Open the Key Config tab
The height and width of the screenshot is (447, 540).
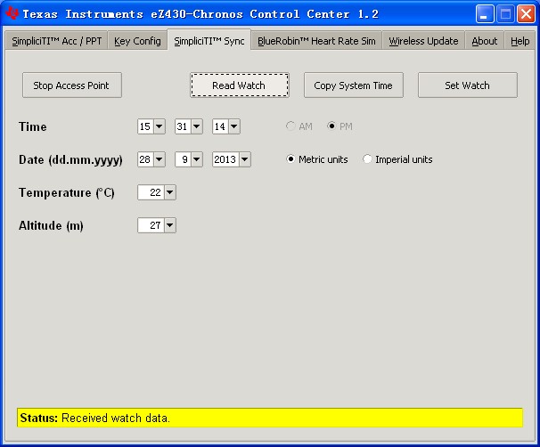[137, 41]
